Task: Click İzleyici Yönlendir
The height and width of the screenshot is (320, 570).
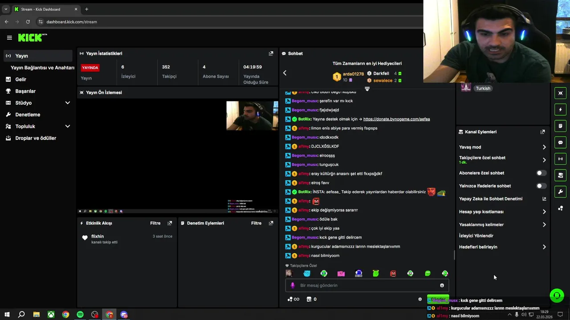Action: [476, 236]
